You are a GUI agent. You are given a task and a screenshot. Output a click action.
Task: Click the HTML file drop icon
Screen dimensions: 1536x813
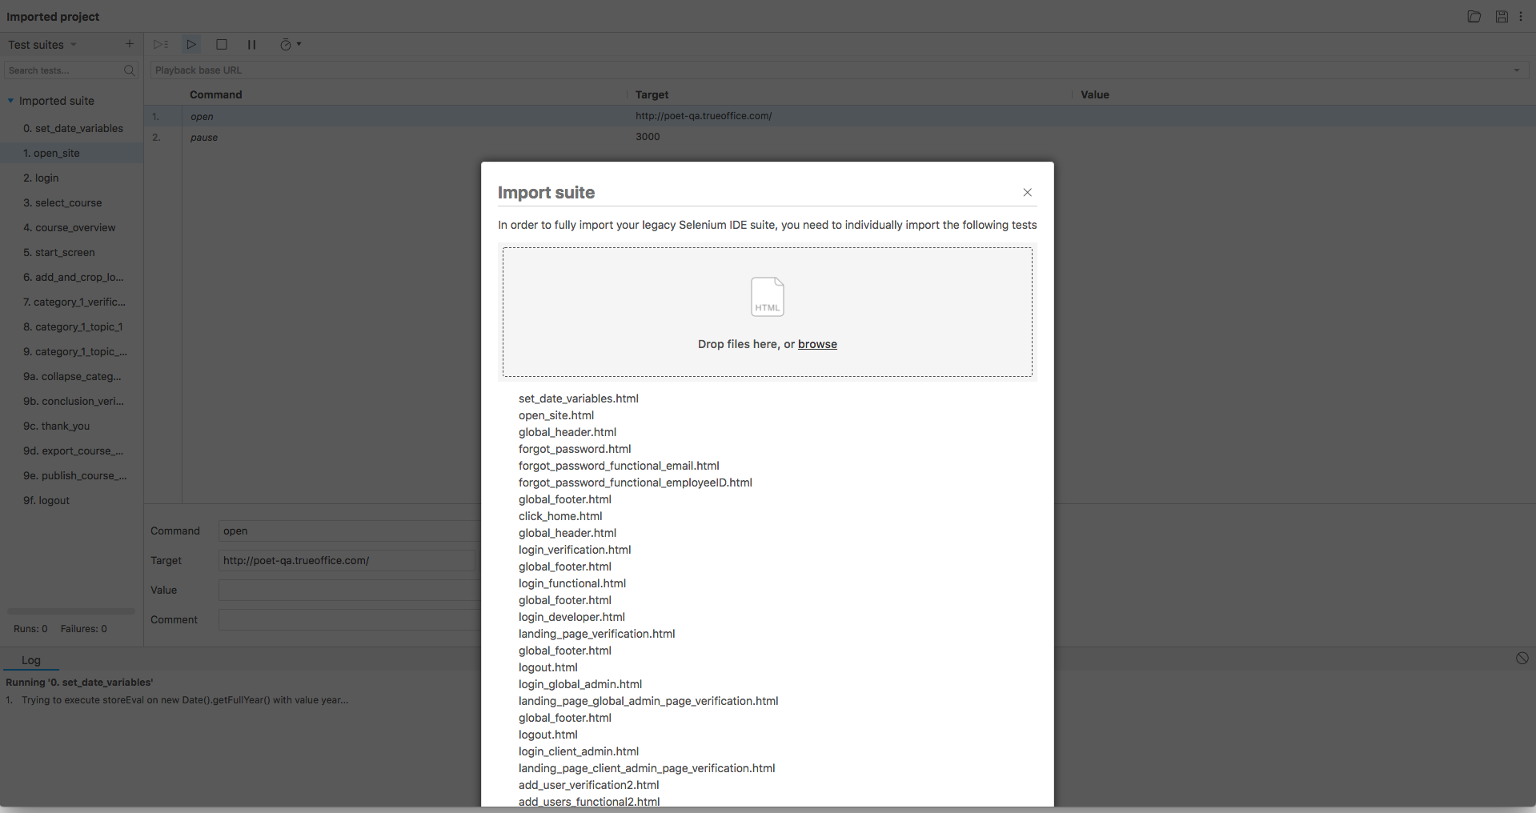click(x=768, y=297)
